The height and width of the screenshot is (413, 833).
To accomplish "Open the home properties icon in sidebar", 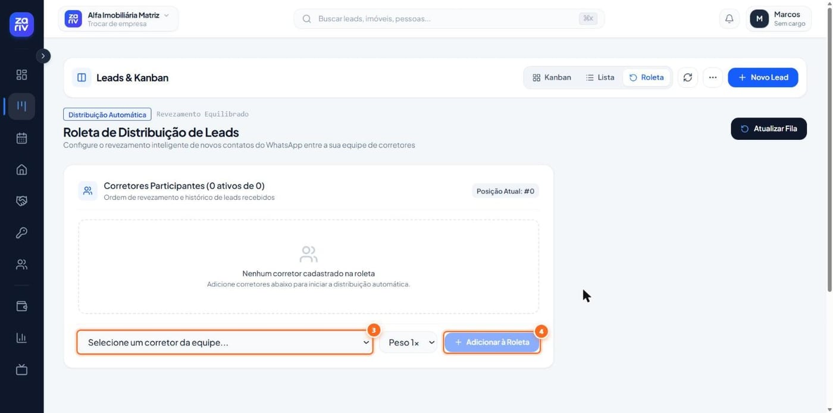I will (21, 170).
